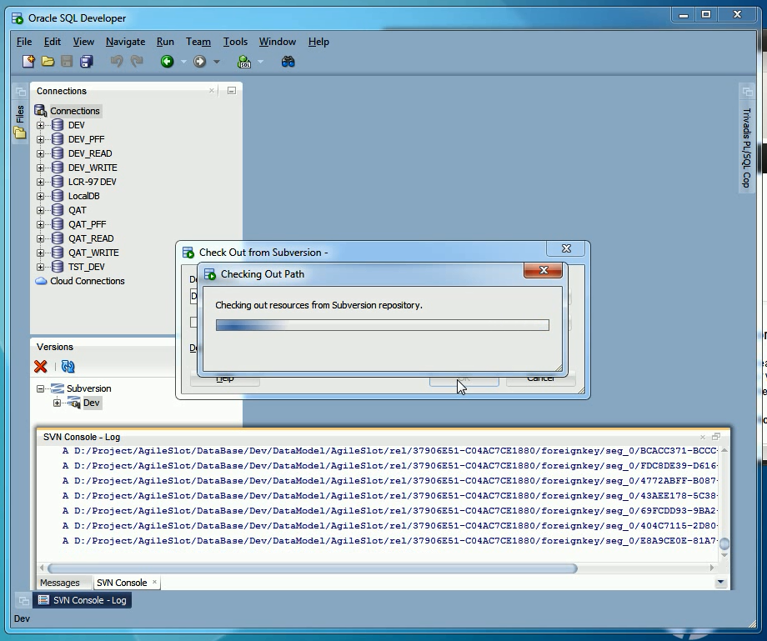Click the Save All toolbar icon
Viewport: 767px width, 641px height.
tap(87, 62)
